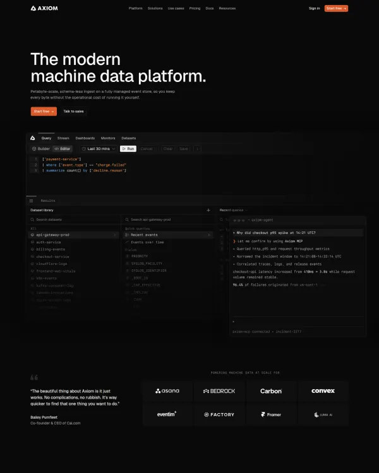
Task: Click the Axiom triangle icon in app panel
Action: click(33, 138)
